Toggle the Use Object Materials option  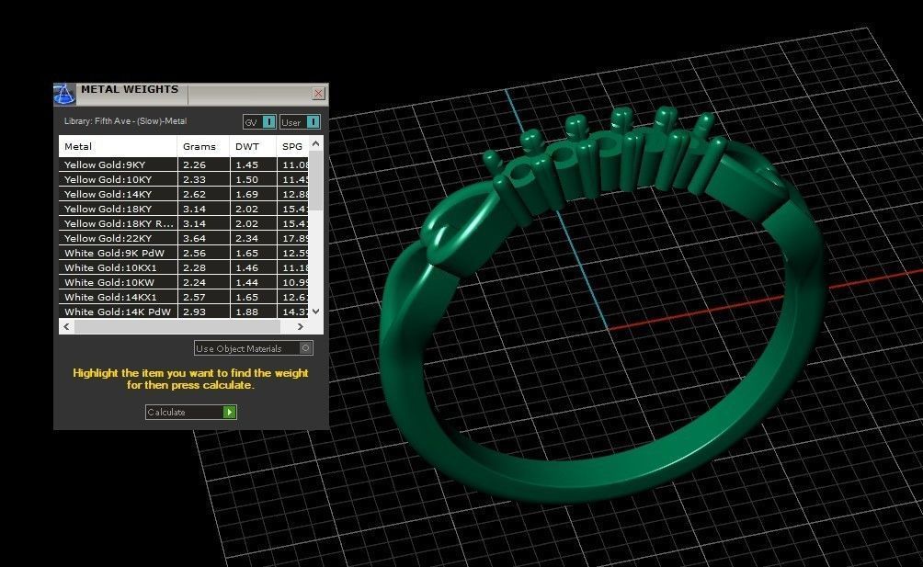[253, 348]
